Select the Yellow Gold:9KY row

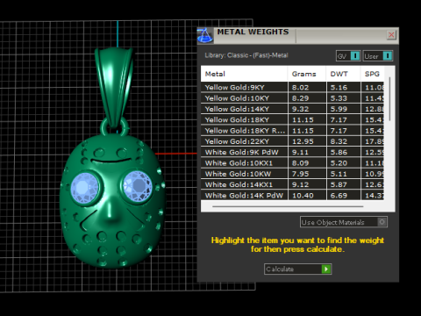(292, 87)
